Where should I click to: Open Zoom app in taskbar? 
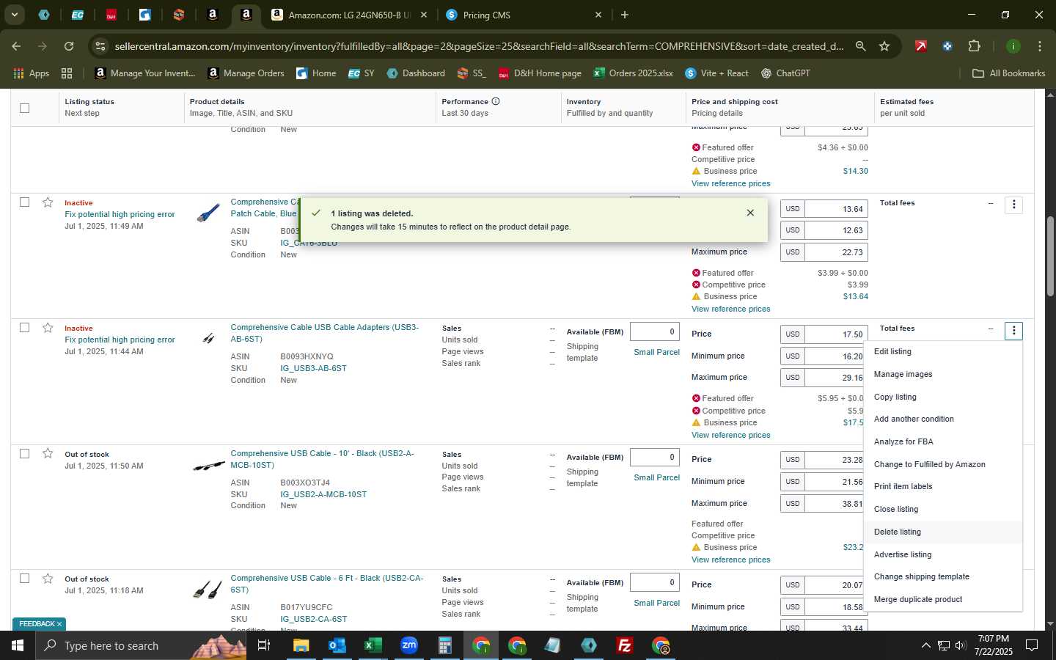pos(408,645)
